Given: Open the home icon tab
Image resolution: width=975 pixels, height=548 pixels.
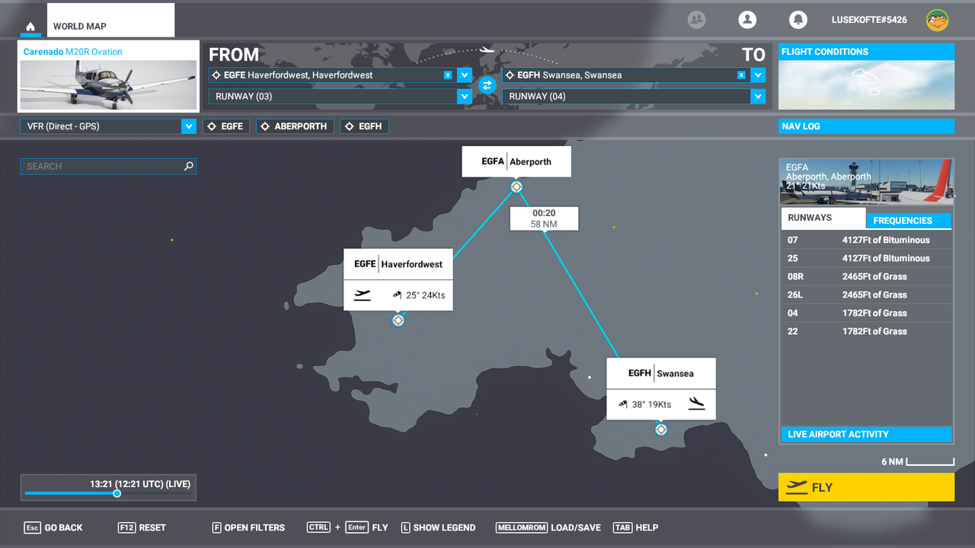Looking at the screenshot, I should (30, 27).
